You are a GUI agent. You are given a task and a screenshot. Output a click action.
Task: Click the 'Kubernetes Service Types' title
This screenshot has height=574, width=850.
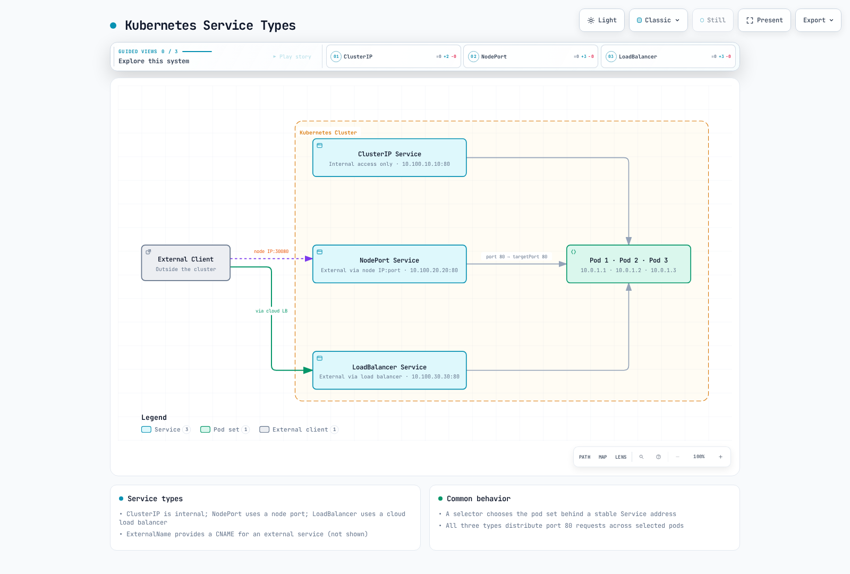pos(210,26)
